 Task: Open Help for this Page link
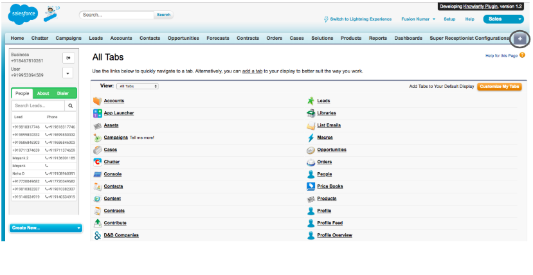point(501,56)
